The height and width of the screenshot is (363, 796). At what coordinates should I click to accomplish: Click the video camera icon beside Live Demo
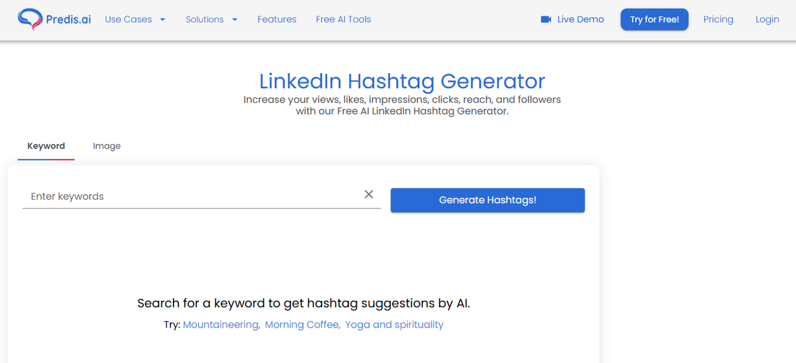click(x=546, y=19)
